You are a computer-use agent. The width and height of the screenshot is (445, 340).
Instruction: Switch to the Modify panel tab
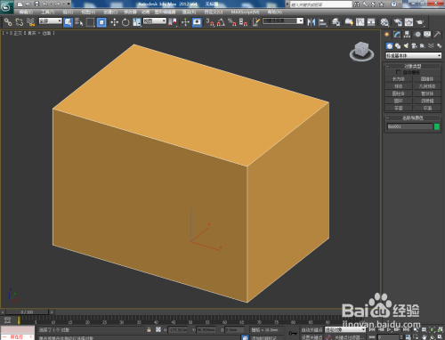click(397, 35)
